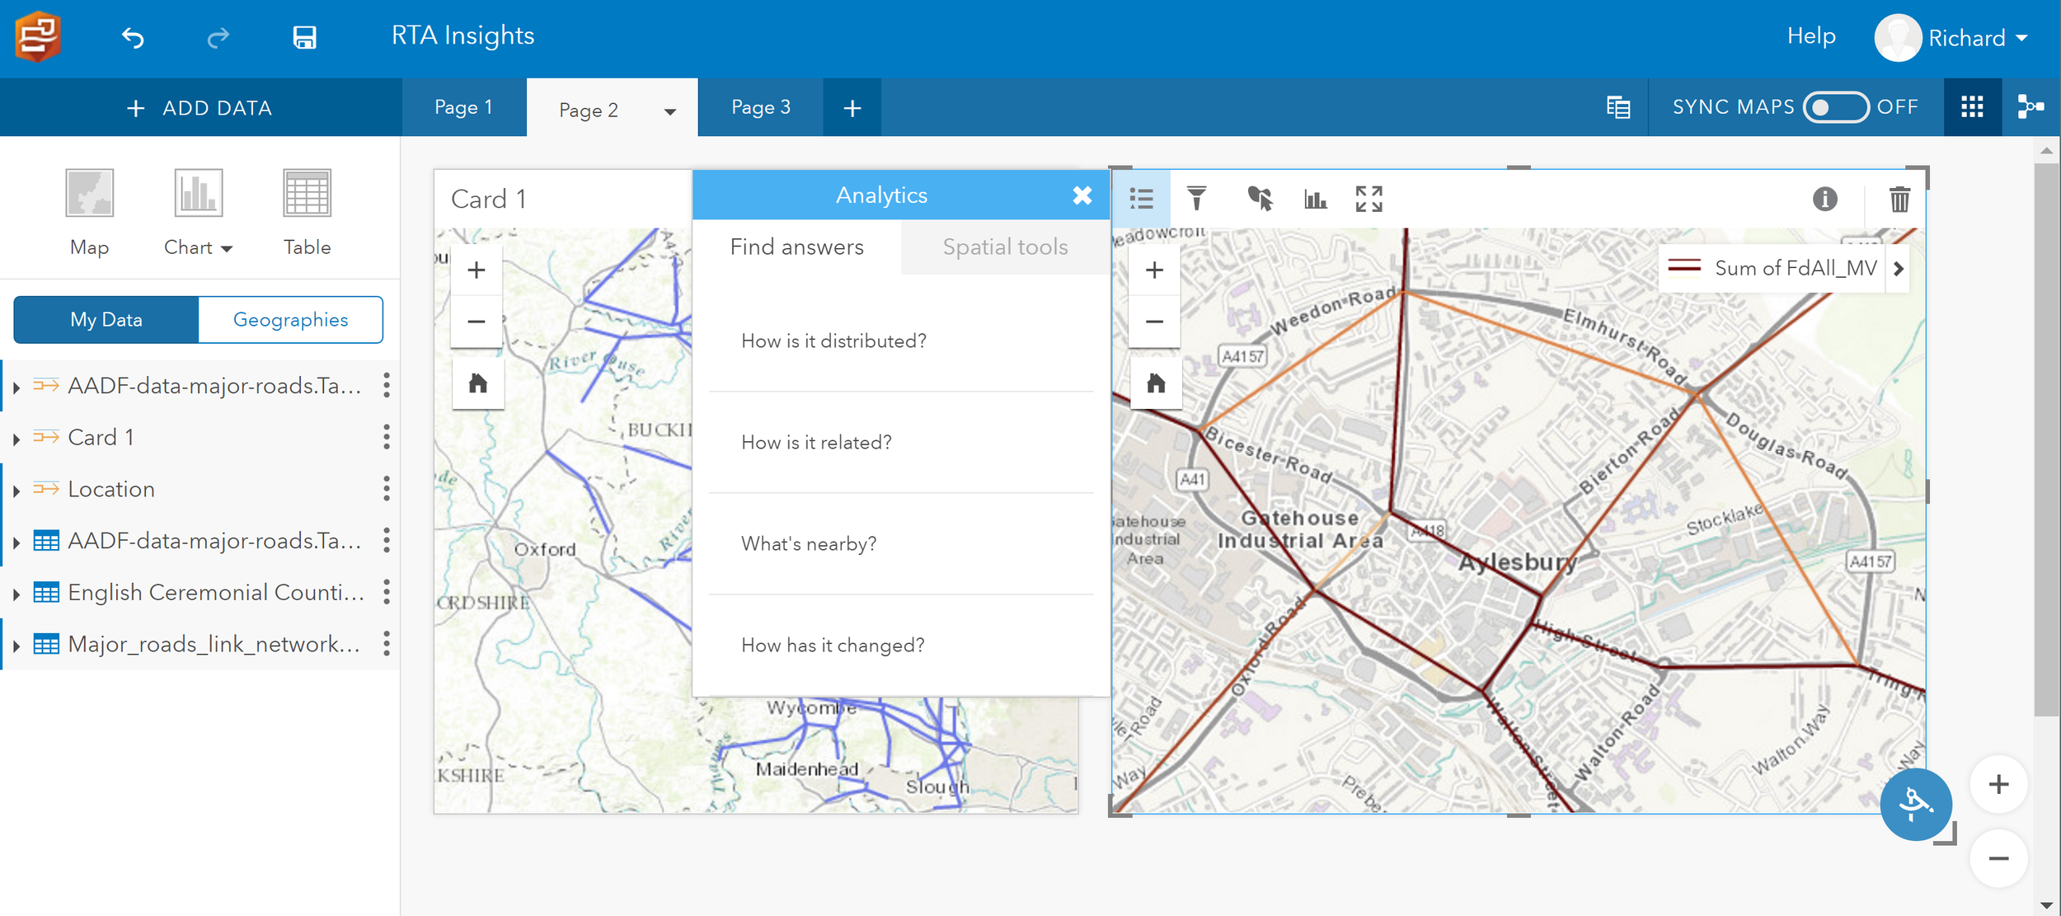This screenshot has height=916, width=2061.
Task: Expand Major_roads_link_network dataset
Action: pyautogui.click(x=16, y=646)
